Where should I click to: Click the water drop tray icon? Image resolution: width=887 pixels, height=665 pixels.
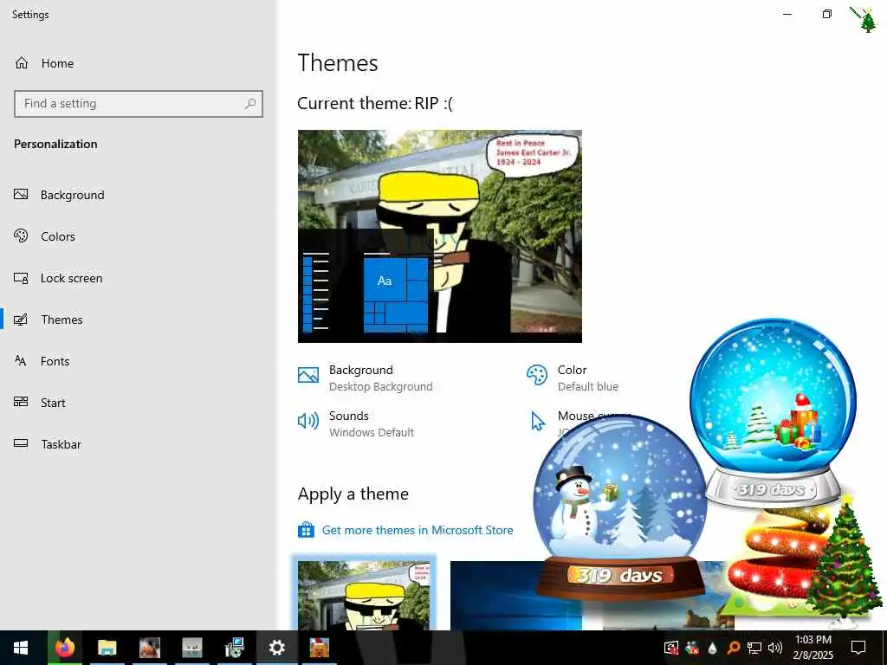(x=713, y=648)
